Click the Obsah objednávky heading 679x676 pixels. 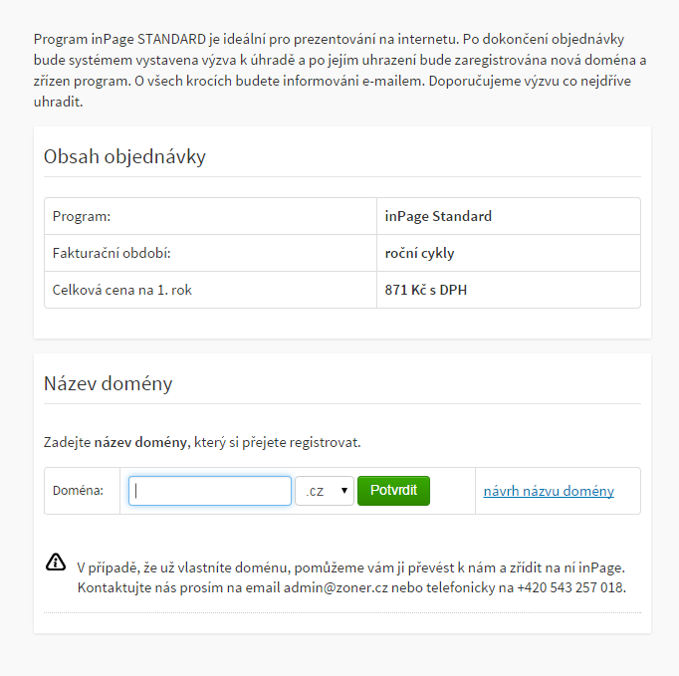coord(124,156)
